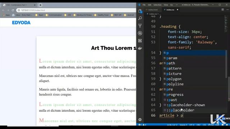Click the UTF-8 encoding status
This screenshot has height=129, width=230.
192,125
